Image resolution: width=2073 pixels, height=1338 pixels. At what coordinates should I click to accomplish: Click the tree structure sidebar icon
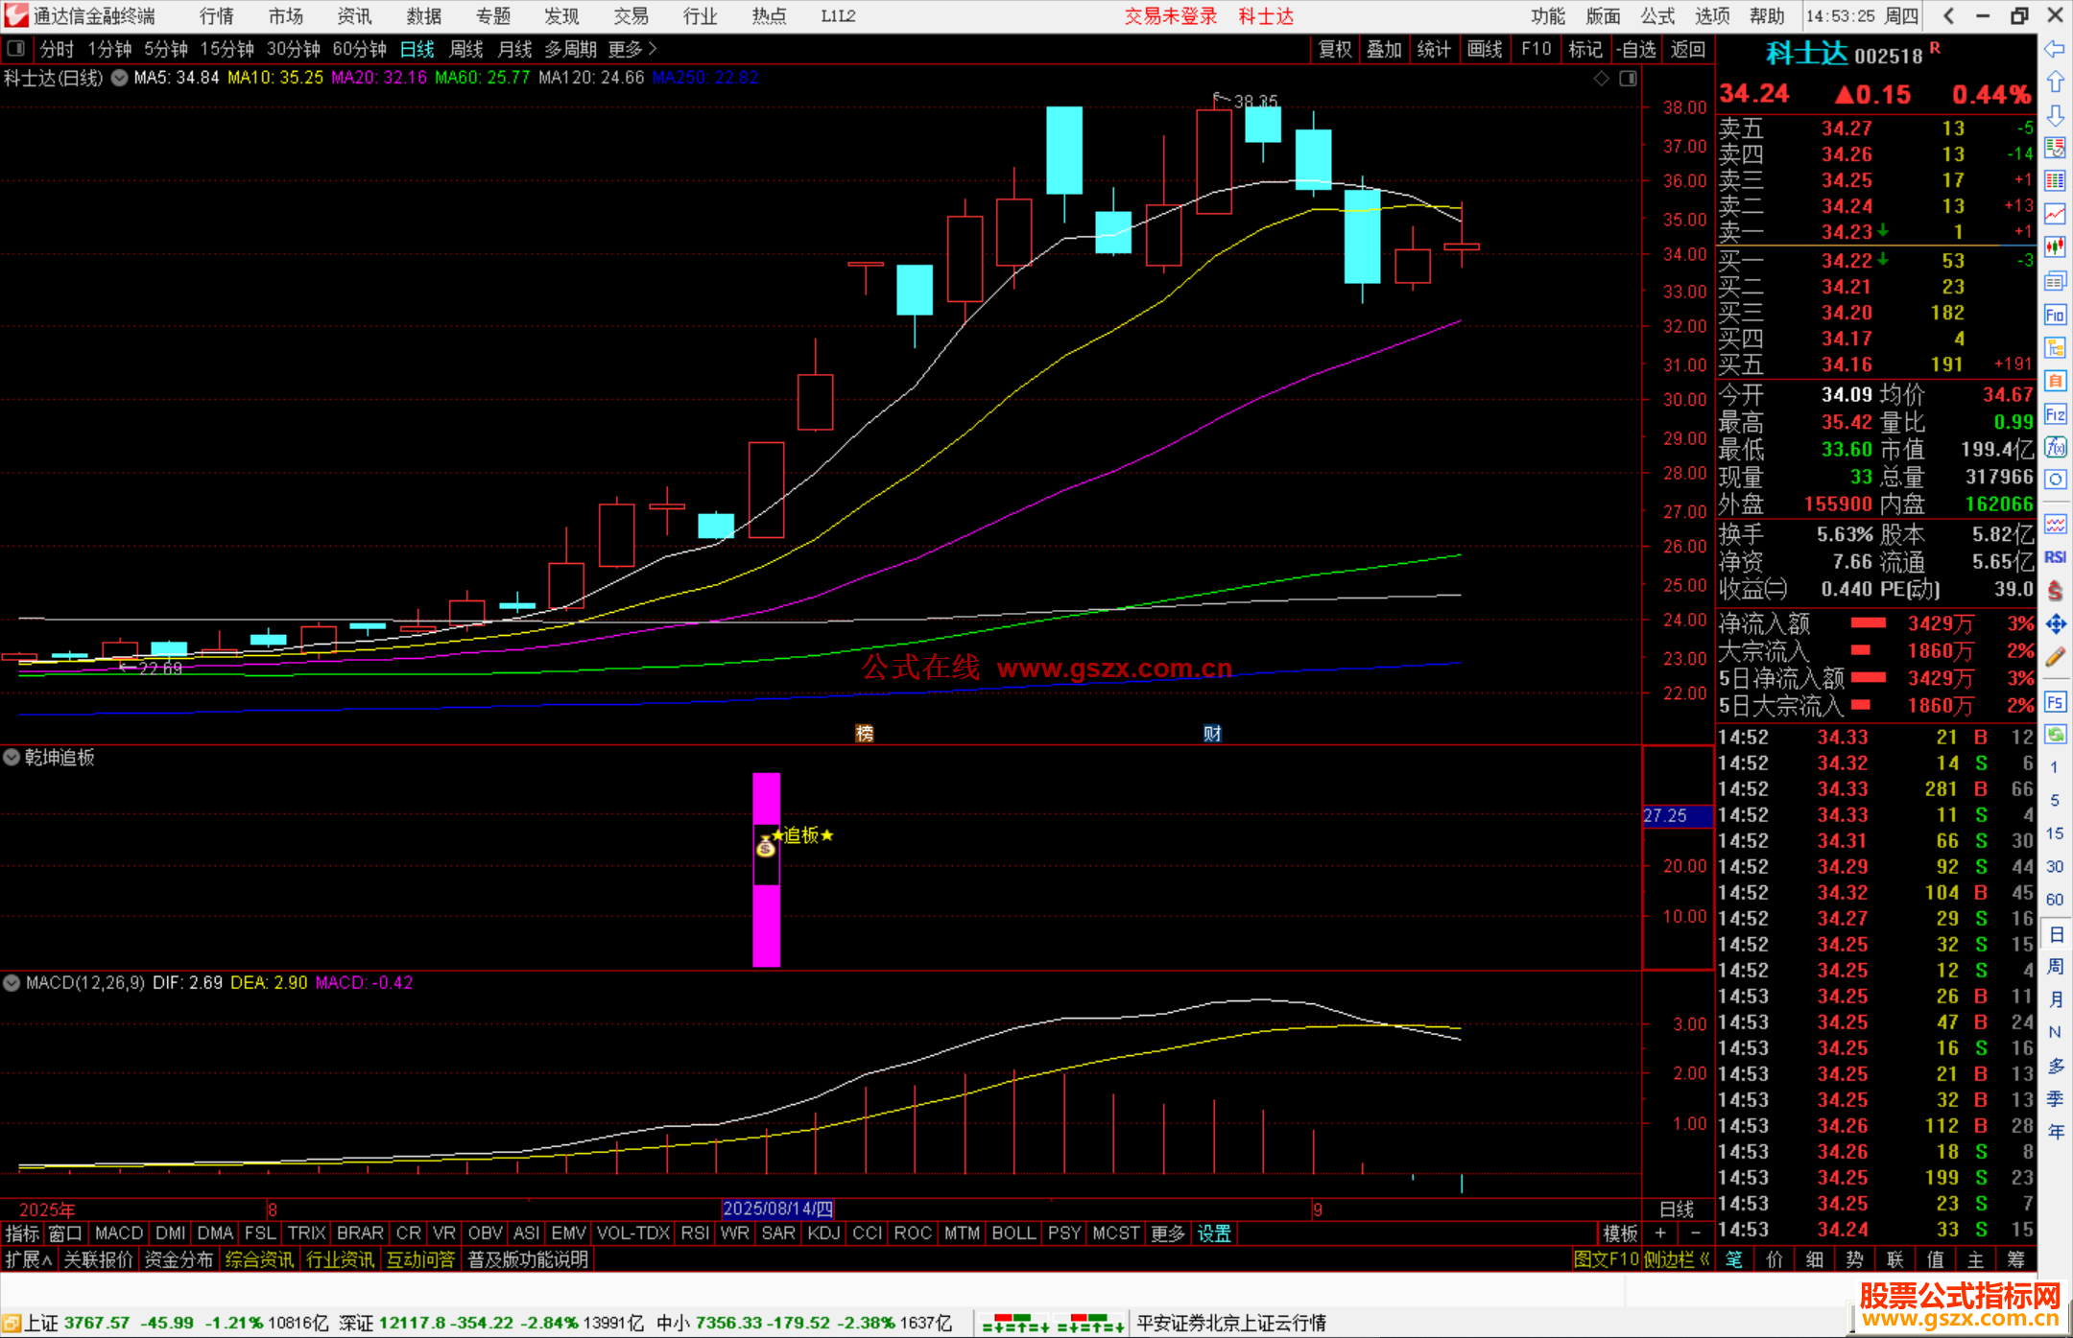2055,347
